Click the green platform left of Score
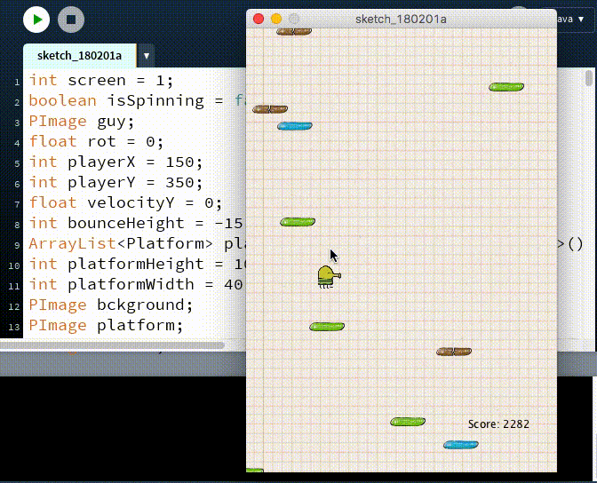The width and height of the screenshot is (597, 483). pos(408,422)
